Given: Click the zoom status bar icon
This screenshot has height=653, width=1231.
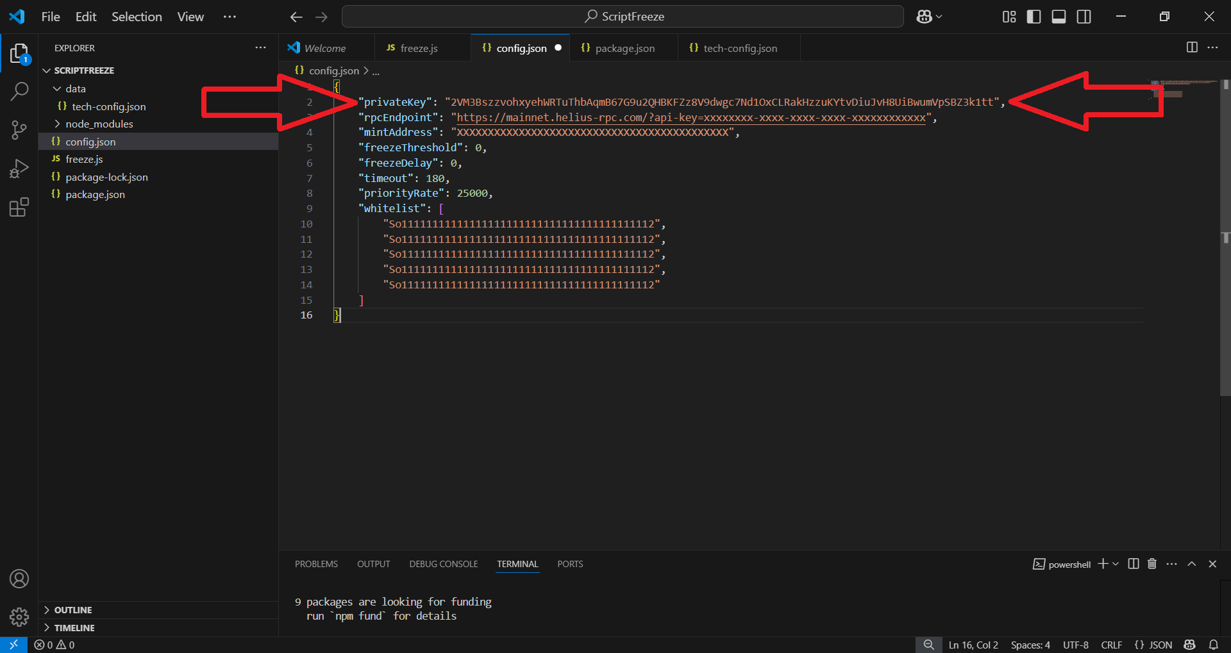Looking at the screenshot, I should [928, 645].
